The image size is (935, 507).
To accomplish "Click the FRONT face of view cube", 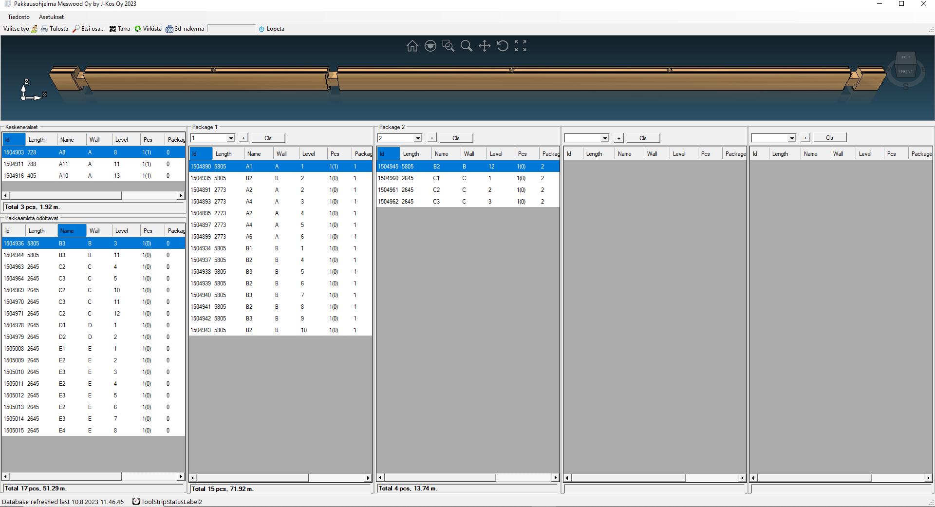I will coord(905,71).
